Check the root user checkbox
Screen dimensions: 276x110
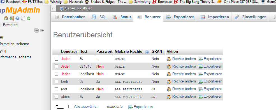pos(56,89)
